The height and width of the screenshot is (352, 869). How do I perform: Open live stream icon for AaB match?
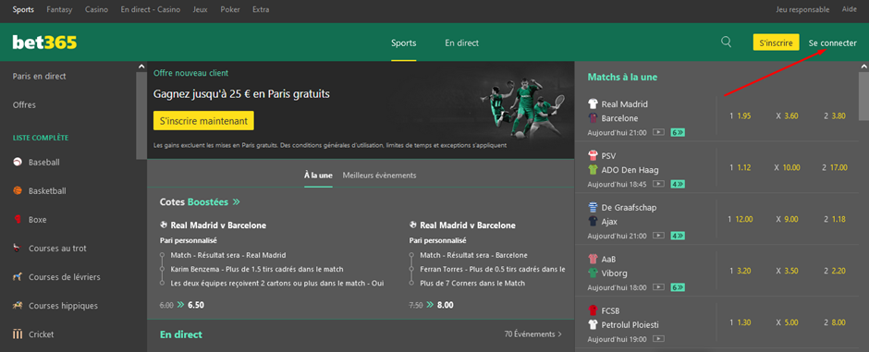click(658, 287)
